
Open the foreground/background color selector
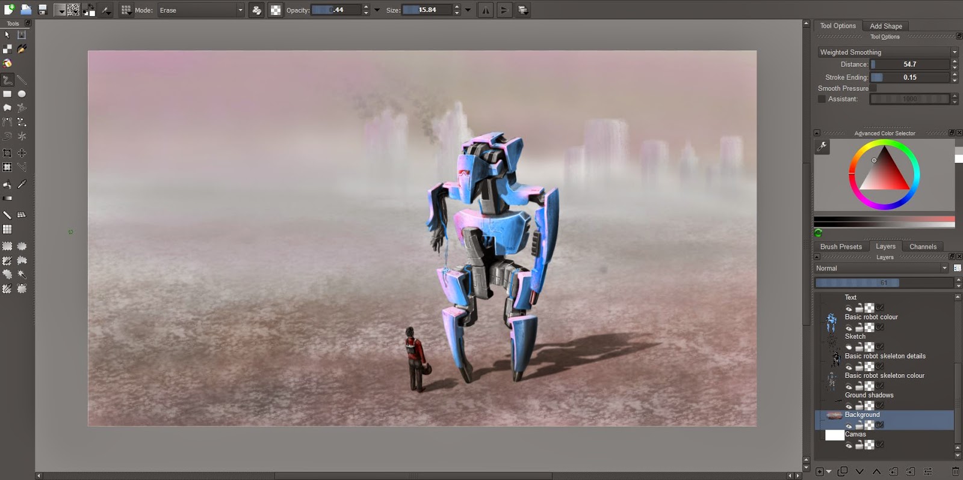coord(88,10)
